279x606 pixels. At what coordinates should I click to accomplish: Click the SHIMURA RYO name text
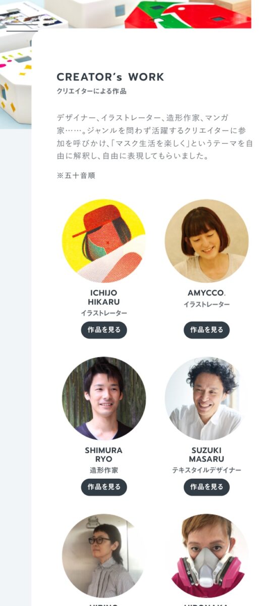pyautogui.click(x=104, y=454)
